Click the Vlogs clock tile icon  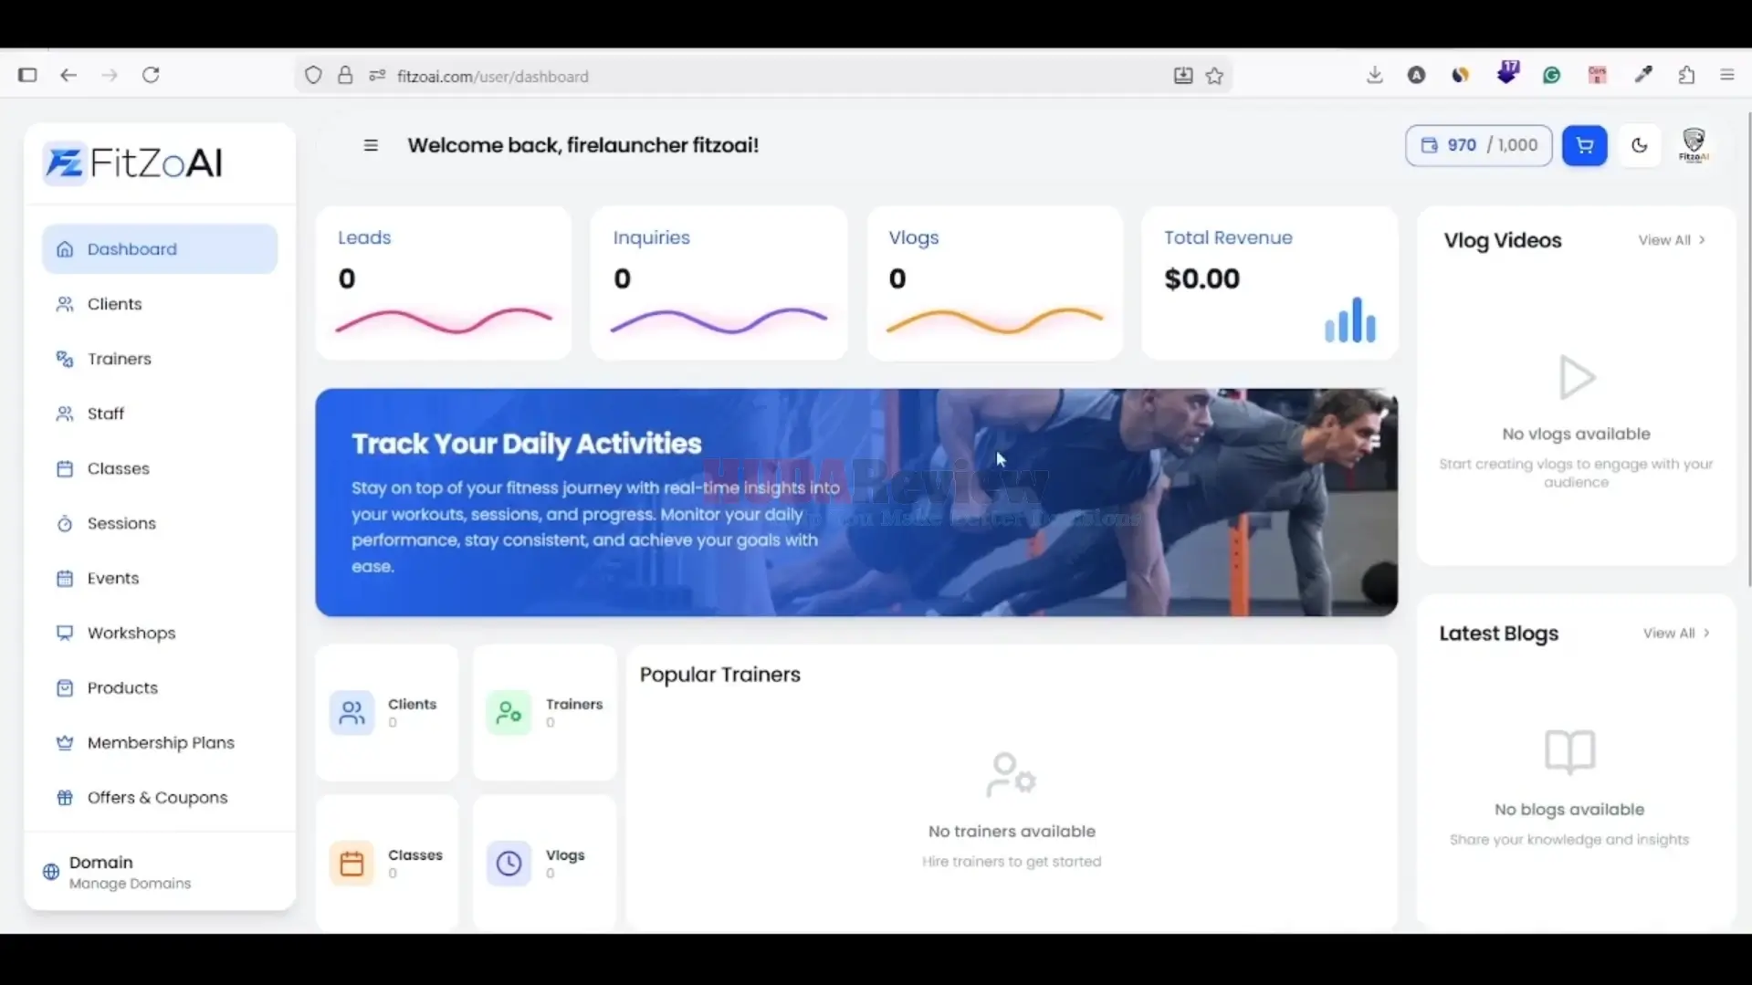pos(509,864)
